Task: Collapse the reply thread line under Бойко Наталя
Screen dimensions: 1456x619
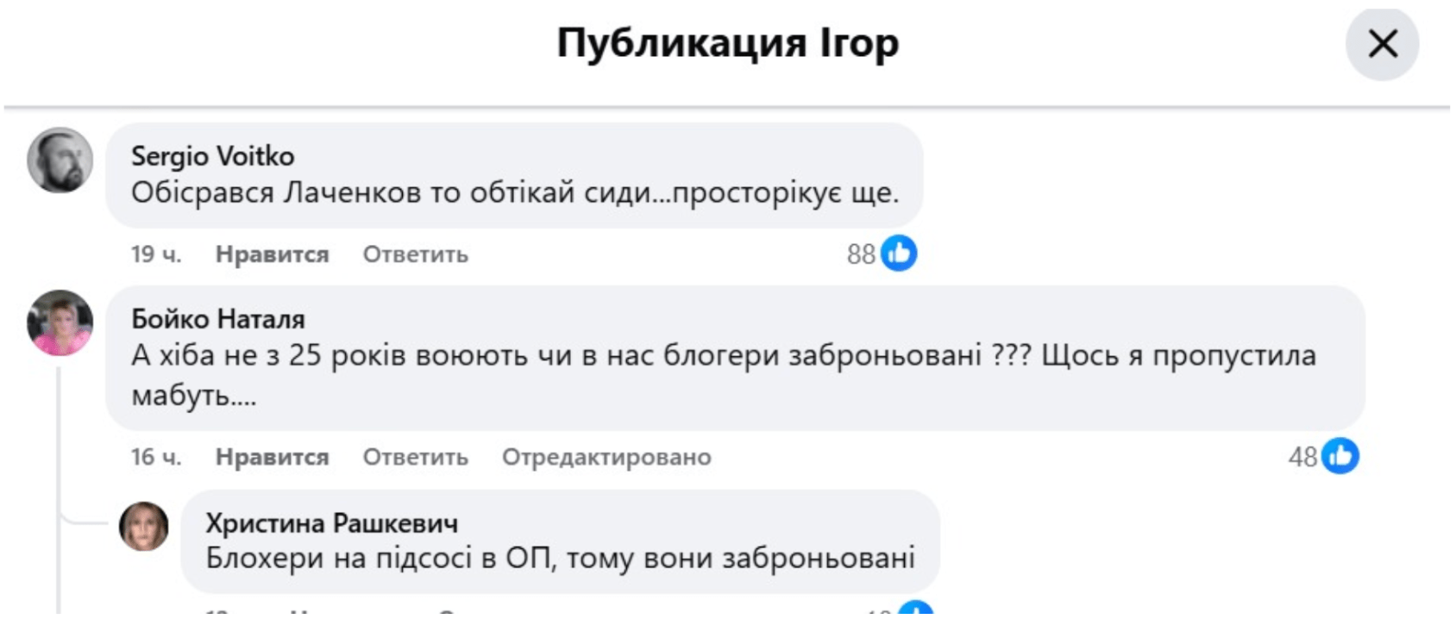Action: coord(57,483)
